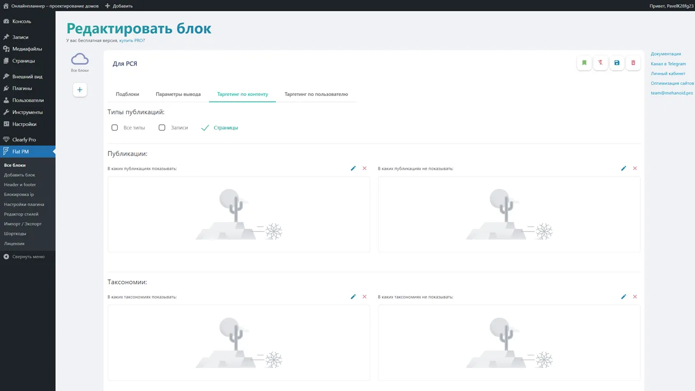Click the купить PRO? link
695x391 pixels.
(132, 41)
